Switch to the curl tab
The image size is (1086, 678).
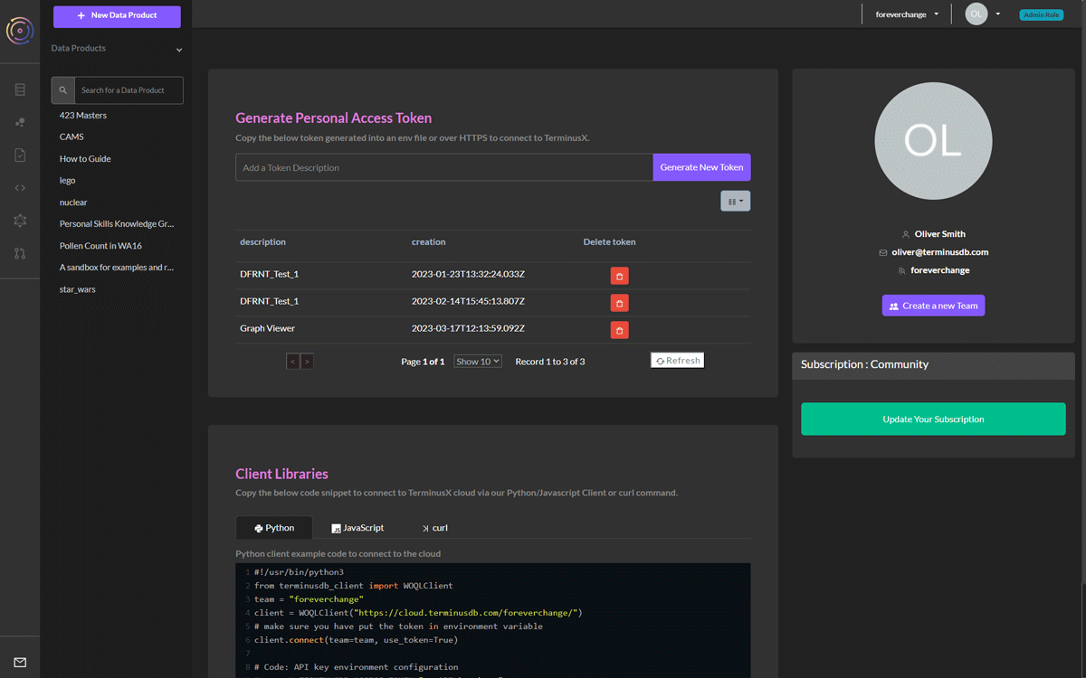(x=434, y=527)
